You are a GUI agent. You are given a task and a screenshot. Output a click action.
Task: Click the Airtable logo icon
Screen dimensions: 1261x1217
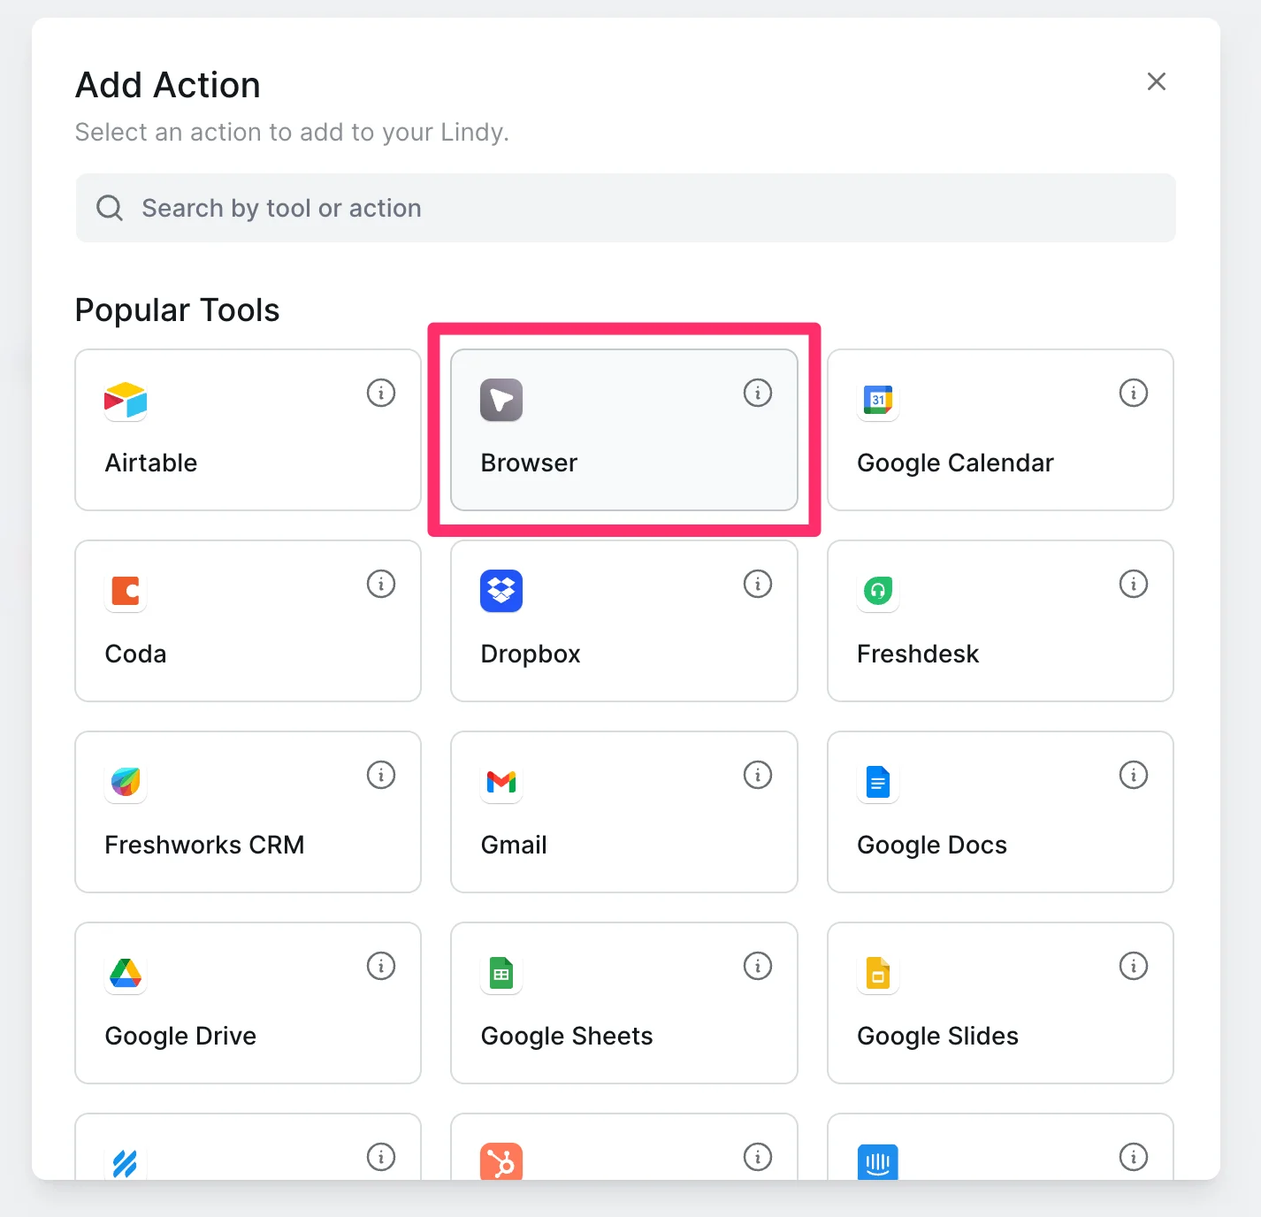[x=126, y=400]
